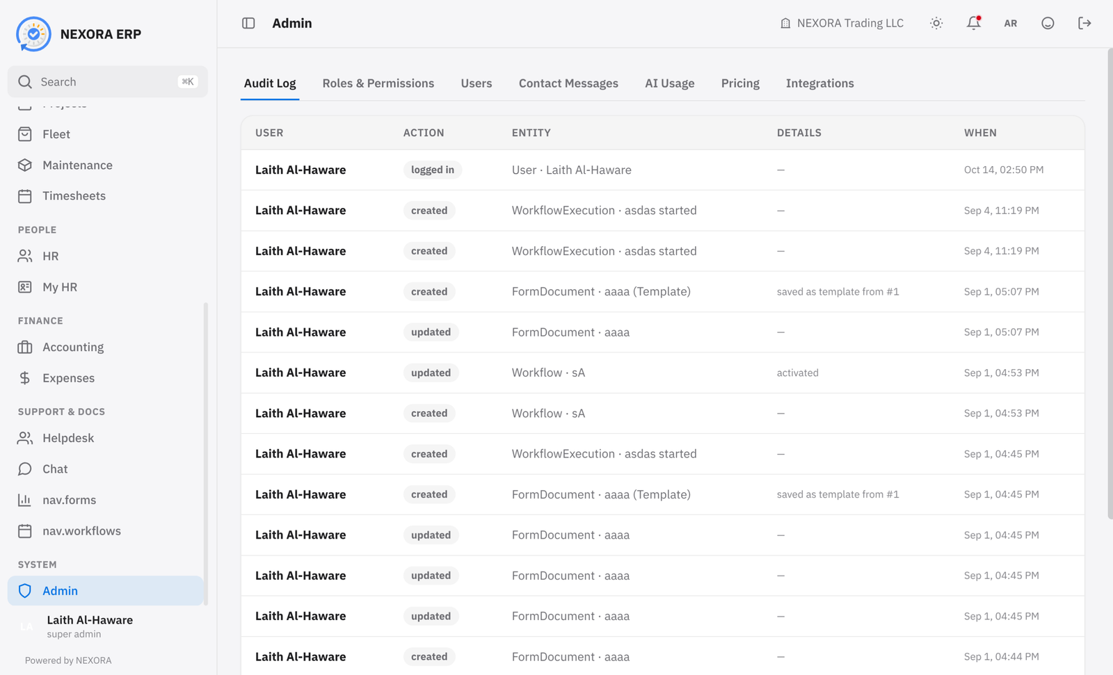The width and height of the screenshot is (1113, 675).
Task: Open Maintenance module
Action: pyautogui.click(x=106, y=165)
